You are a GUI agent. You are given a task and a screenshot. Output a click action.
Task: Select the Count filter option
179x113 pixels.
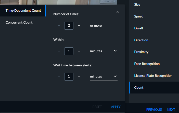pos(154,87)
